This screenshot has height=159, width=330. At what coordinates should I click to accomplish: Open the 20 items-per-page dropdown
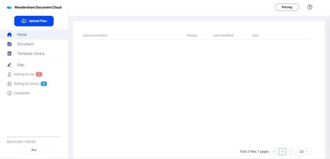click(304, 152)
